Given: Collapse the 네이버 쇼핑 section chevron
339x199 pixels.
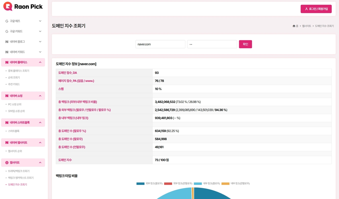Looking at the screenshot, I should tap(40, 96).
